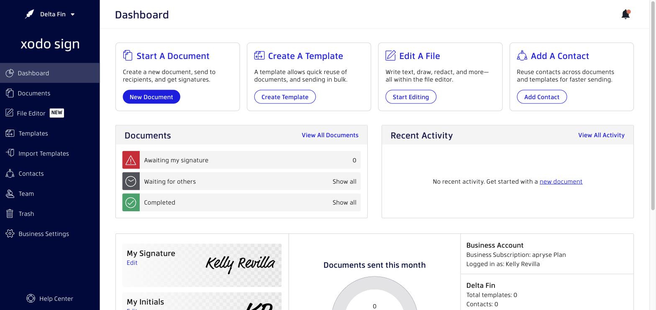Click the Edit A File heading
This screenshot has height=310, width=656.
pos(420,56)
